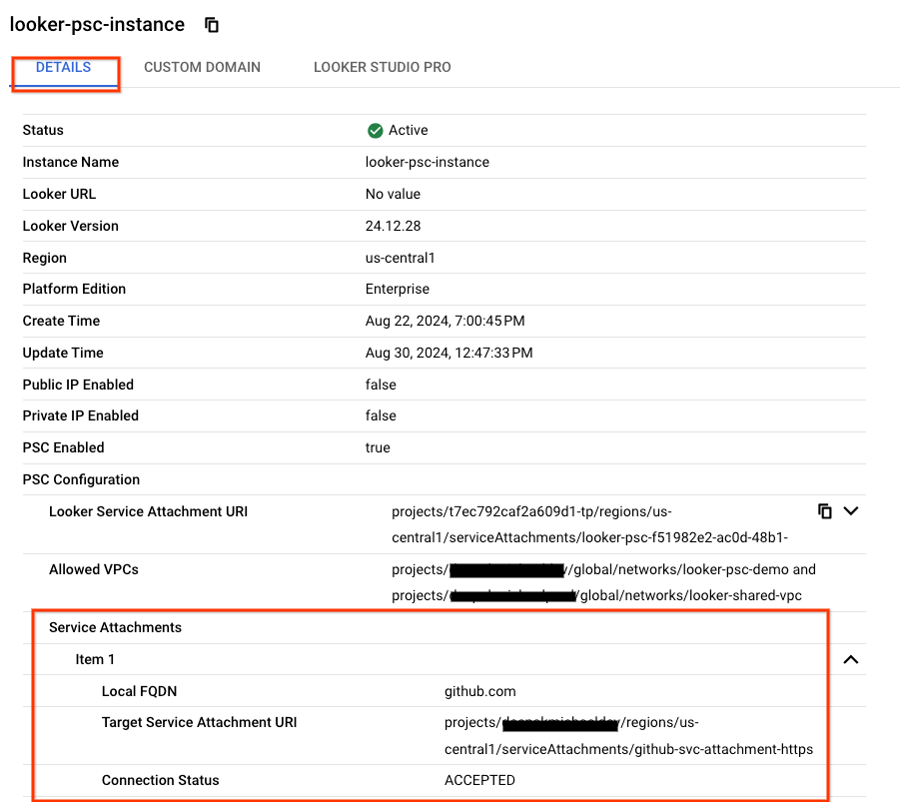Click the PSC Configuration section label
900x802 pixels.
[x=81, y=479]
